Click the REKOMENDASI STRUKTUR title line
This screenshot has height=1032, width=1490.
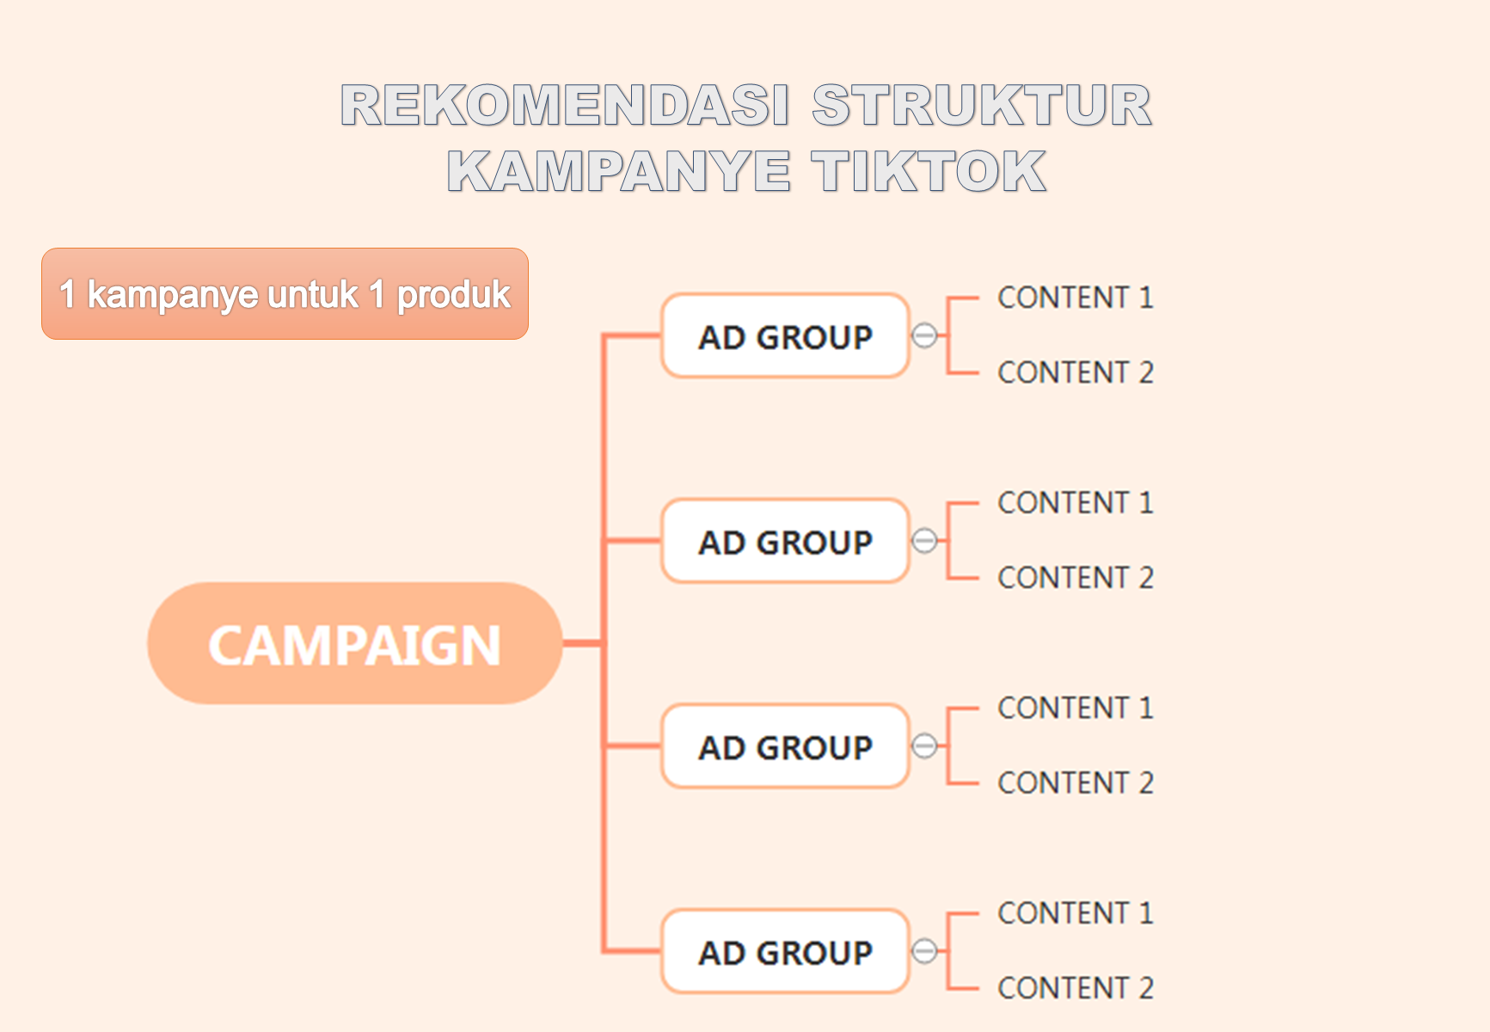[746, 105]
